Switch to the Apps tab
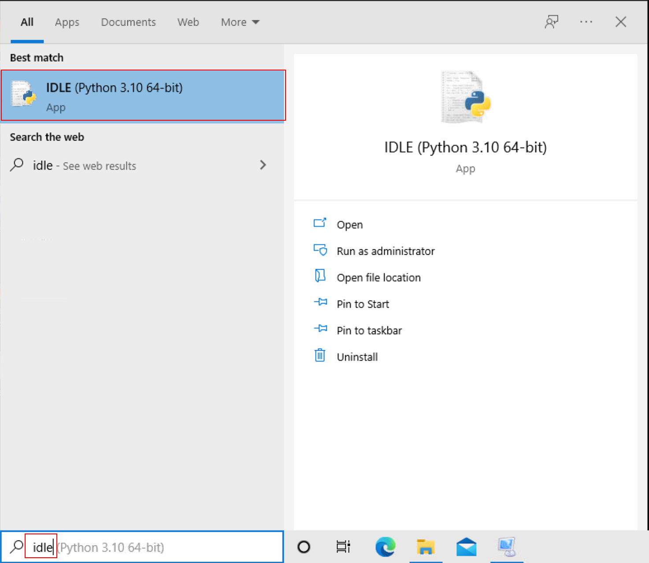 (67, 22)
